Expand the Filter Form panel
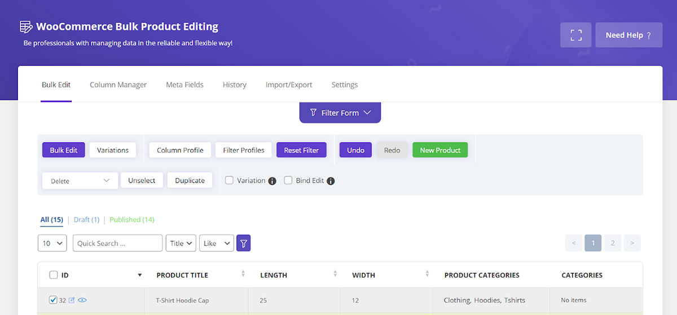Viewport: 677px width, 315px height. click(340, 113)
